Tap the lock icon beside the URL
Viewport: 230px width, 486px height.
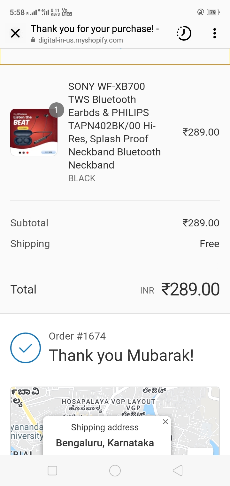(x=33, y=40)
